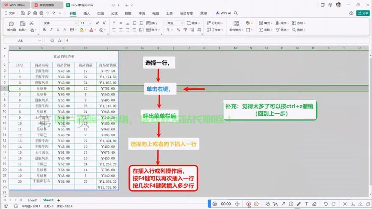Open the 插入 (Insert) ribbon tab
The width and height of the screenshot is (372, 209).
[x=87, y=13]
